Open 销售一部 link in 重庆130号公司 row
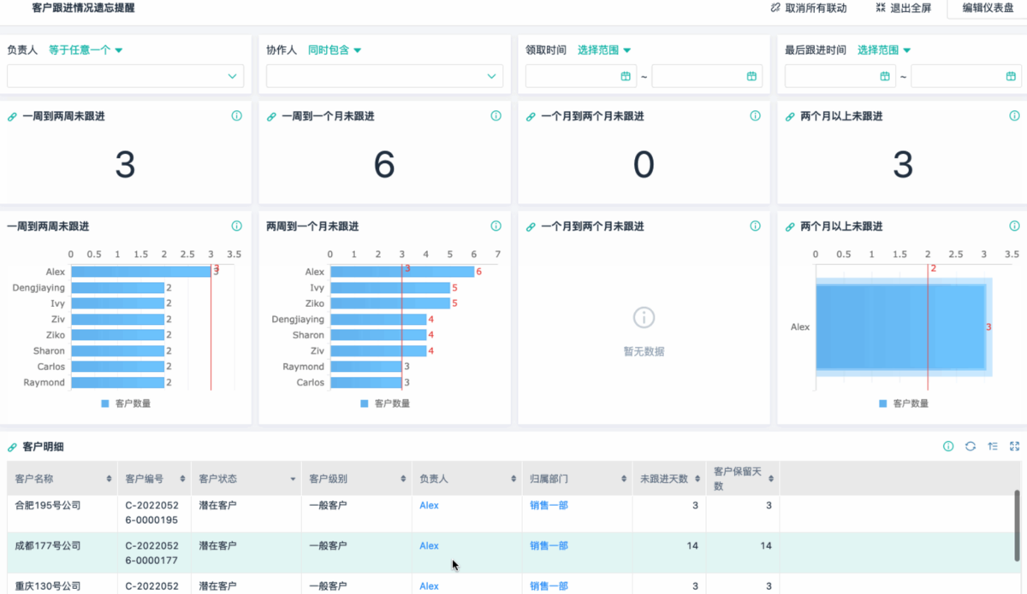Screen dimensions: 1027x594 click(x=549, y=586)
